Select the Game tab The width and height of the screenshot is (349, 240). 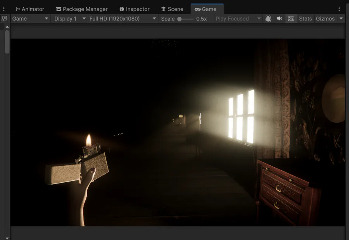207,9
